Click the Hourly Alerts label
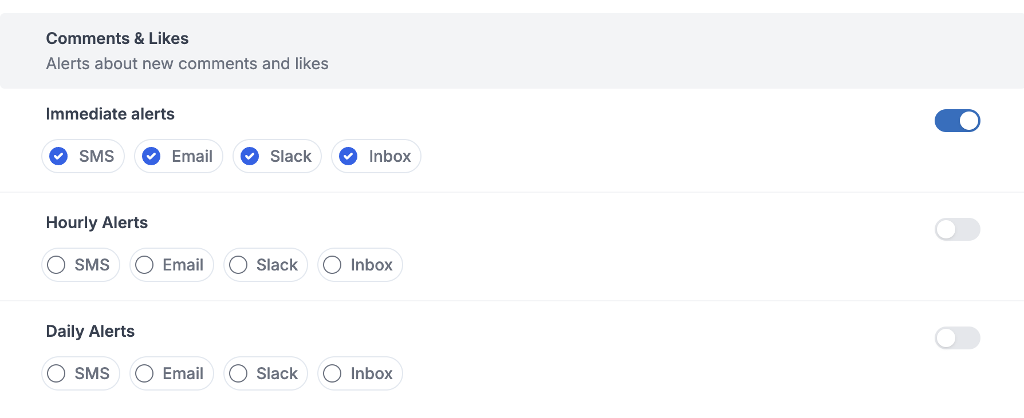The height and width of the screenshot is (418, 1024). (97, 222)
